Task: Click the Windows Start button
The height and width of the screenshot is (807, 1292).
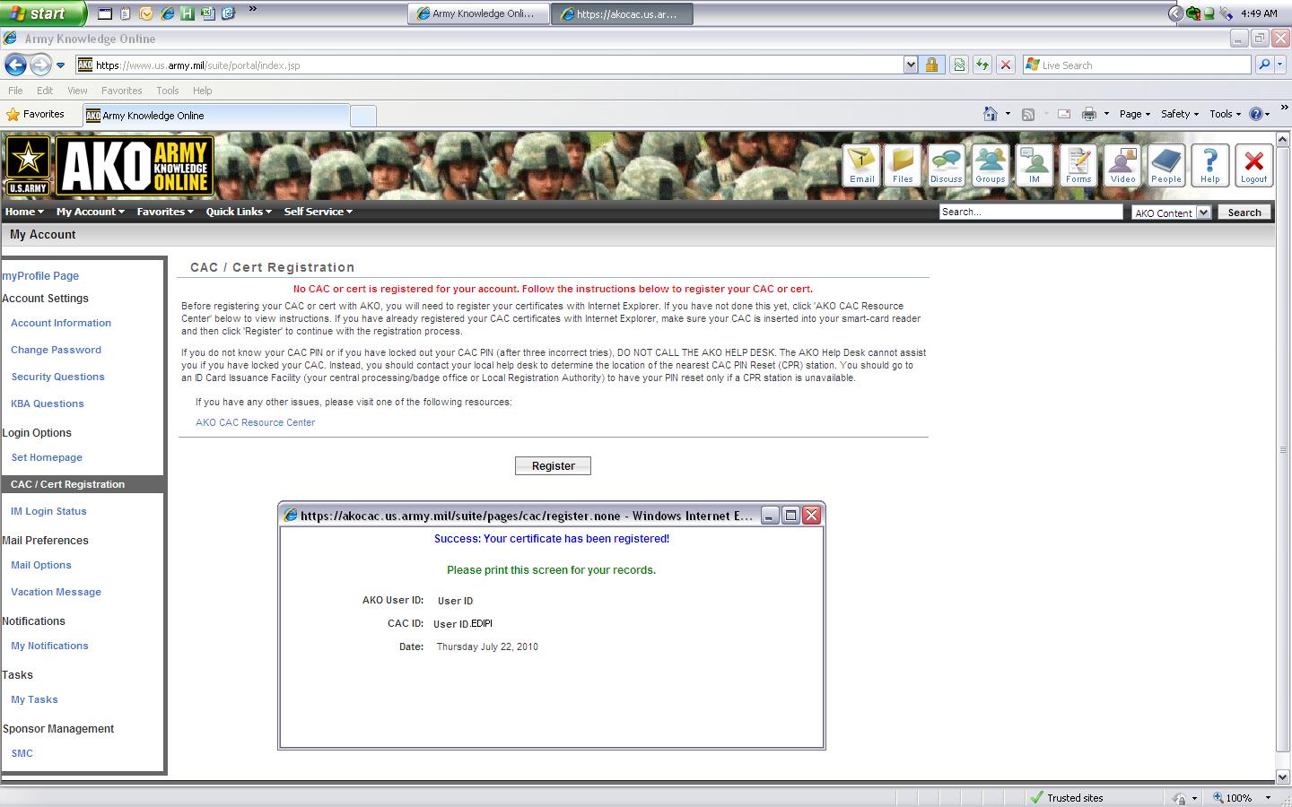Action: click(43, 13)
